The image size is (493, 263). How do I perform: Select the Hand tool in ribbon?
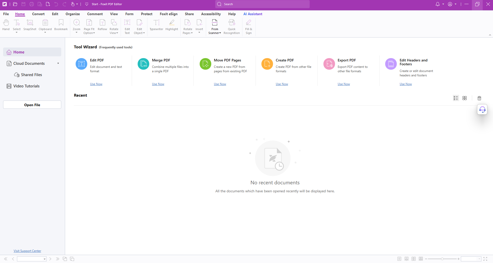point(6,25)
